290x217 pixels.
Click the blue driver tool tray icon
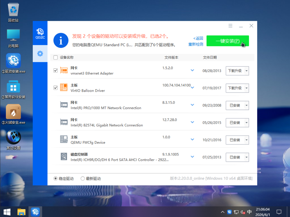(229, 212)
